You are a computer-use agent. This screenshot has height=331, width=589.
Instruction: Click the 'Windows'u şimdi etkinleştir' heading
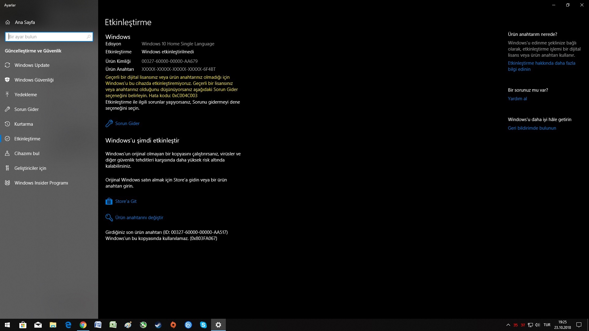coord(142,140)
